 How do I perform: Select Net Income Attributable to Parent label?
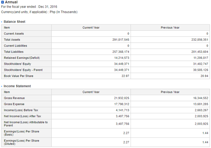tap(26, 124)
